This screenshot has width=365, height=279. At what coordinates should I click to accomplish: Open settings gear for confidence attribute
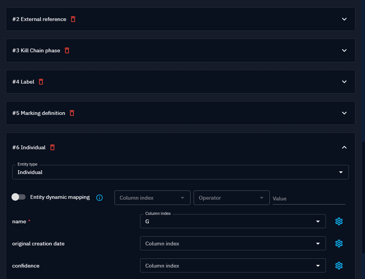(339, 266)
